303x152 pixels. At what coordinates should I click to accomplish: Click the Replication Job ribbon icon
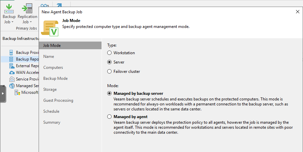(27, 9)
